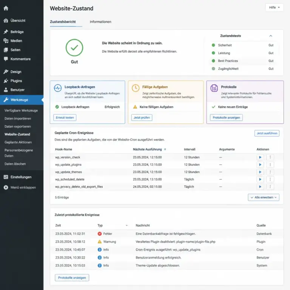Click the Fällige Aufgaben clock icon
Viewport: 290px width, 290px height.
[136, 88]
